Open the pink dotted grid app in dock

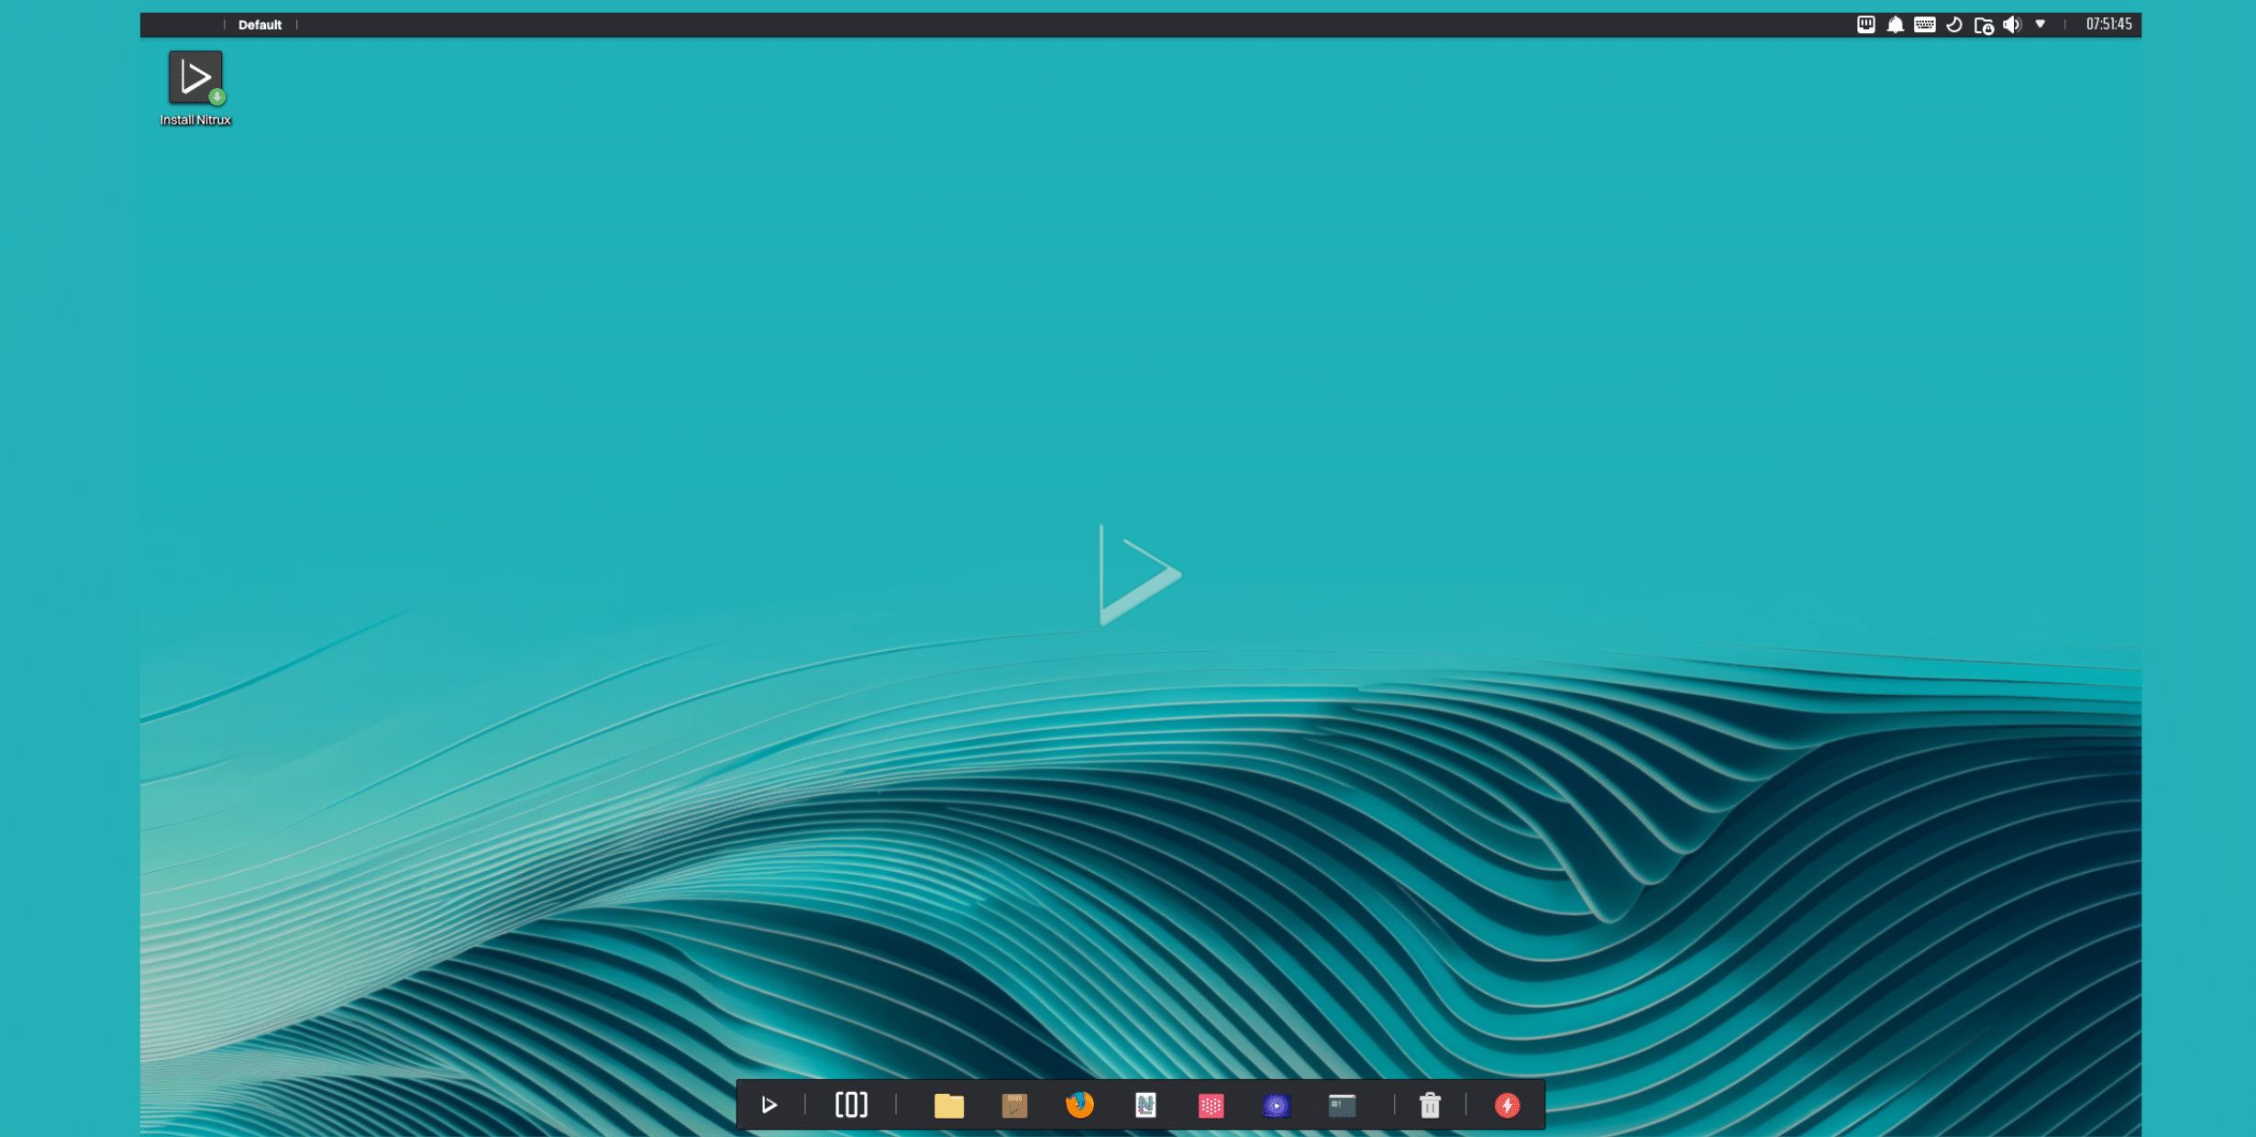click(1211, 1105)
